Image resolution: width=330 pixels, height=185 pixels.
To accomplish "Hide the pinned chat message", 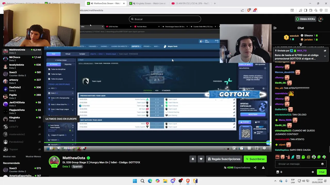I will [325, 51].
